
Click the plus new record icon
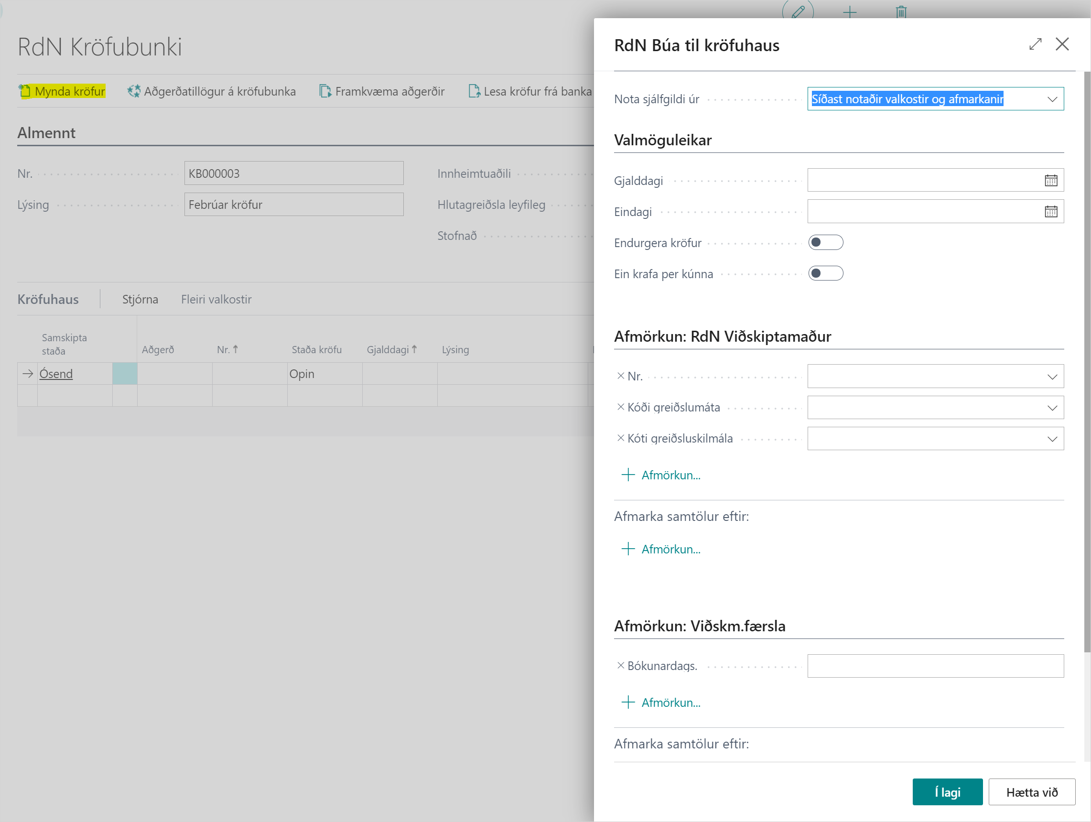[x=849, y=12]
